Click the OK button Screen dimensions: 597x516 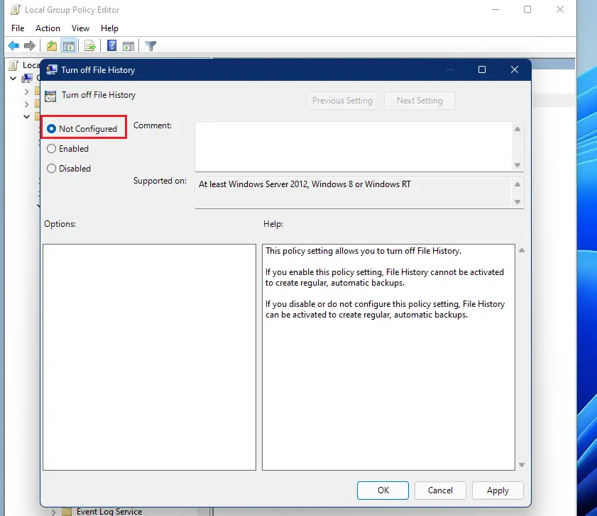click(x=383, y=490)
